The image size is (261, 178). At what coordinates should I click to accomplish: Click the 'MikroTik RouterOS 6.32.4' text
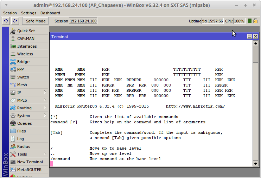click(85, 106)
